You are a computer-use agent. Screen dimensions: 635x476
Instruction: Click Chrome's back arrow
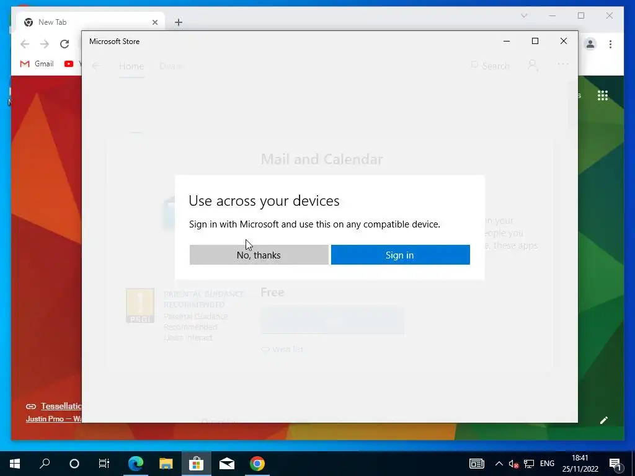25,44
